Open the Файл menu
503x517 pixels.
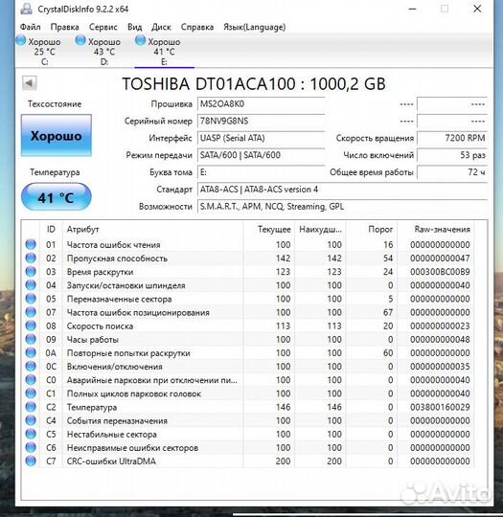[30, 27]
